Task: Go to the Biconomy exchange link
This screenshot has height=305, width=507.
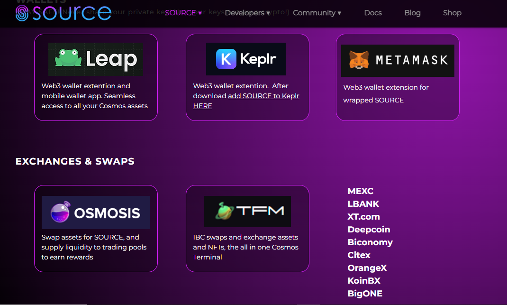Action: [370, 242]
